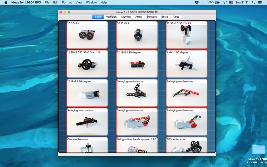Screen dimensions: 267x167
Task: Open the Window menu
Action: [91, 2]
